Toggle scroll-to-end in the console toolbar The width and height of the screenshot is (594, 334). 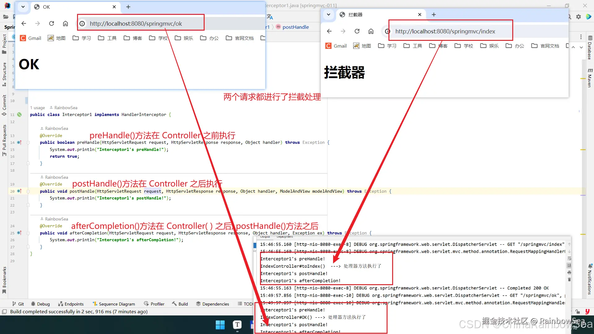(x=569, y=265)
